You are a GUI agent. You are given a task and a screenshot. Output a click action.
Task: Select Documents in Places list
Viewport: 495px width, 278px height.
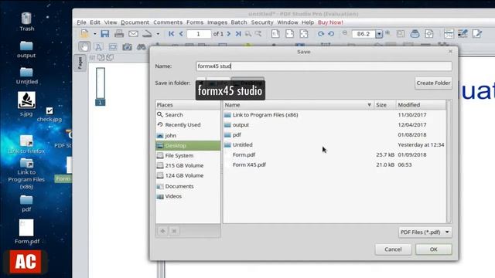click(x=188, y=186)
